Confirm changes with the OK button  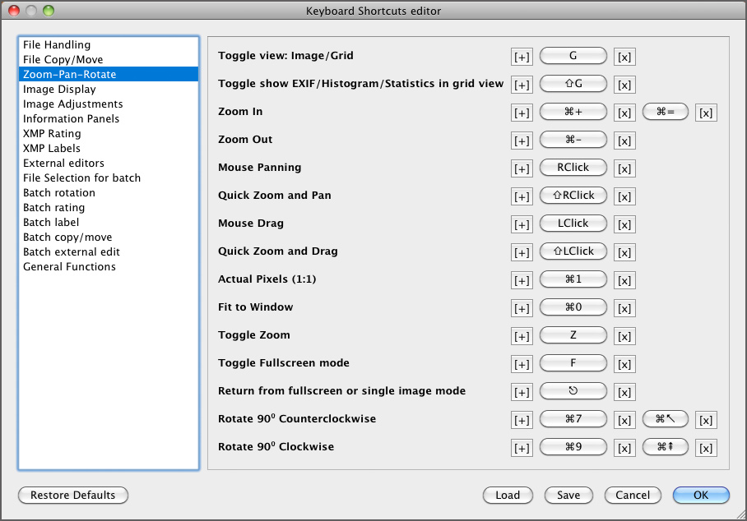tap(701, 495)
